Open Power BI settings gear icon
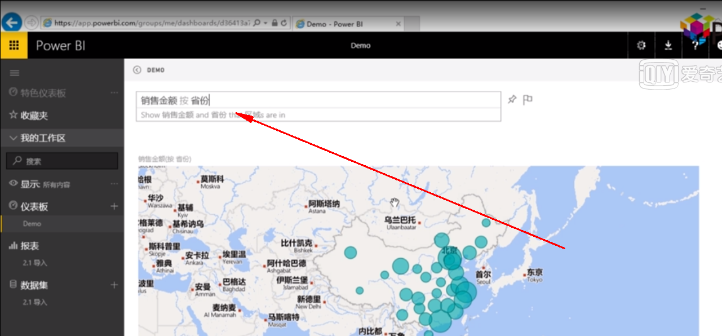Screen dimensions: 722x336 click(x=641, y=46)
